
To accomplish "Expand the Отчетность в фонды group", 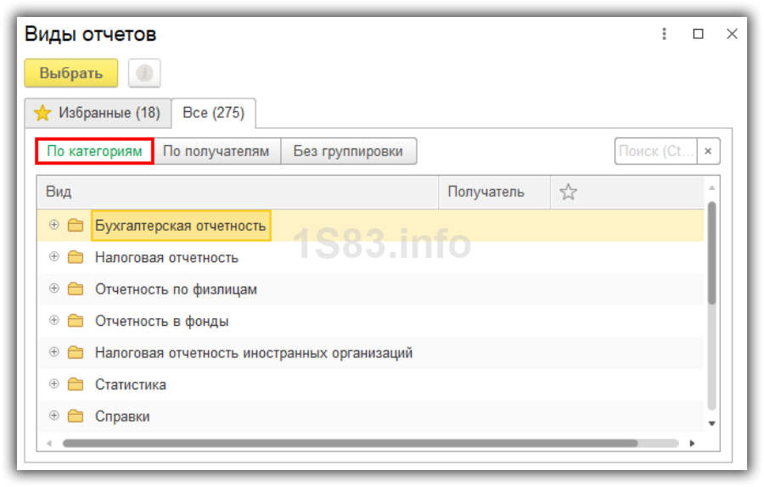I will [x=54, y=321].
